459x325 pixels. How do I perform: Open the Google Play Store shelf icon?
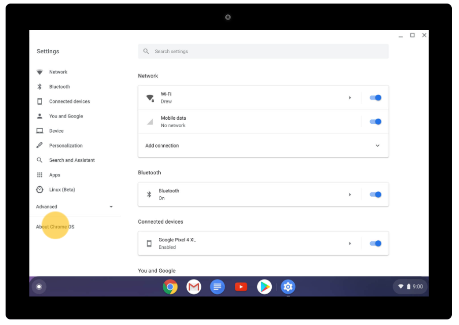[x=264, y=286]
